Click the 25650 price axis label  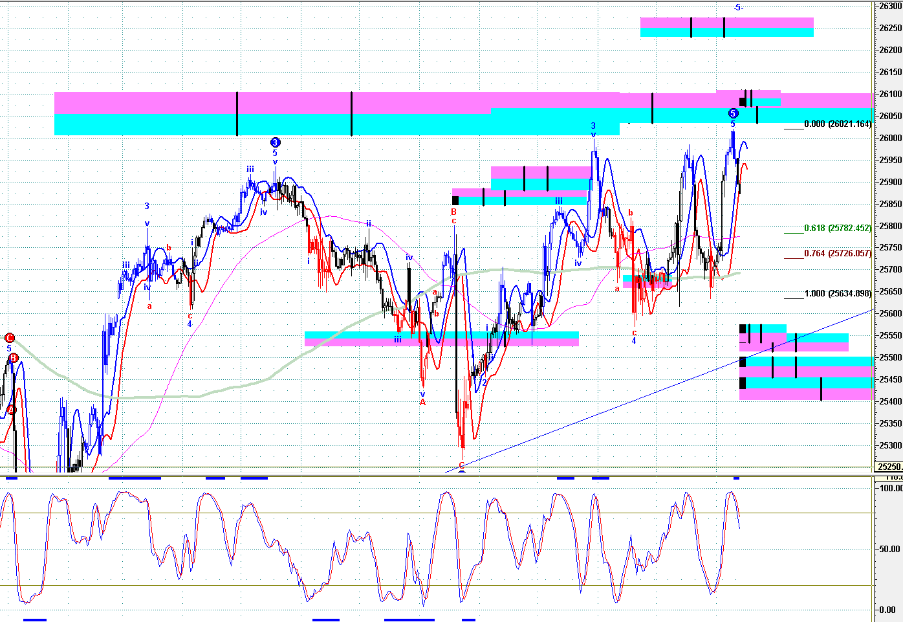891,291
